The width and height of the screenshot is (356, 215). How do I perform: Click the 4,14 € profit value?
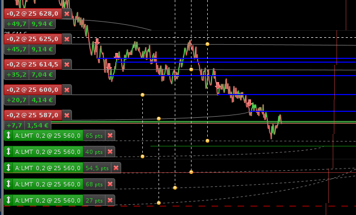click(x=42, y=100)
